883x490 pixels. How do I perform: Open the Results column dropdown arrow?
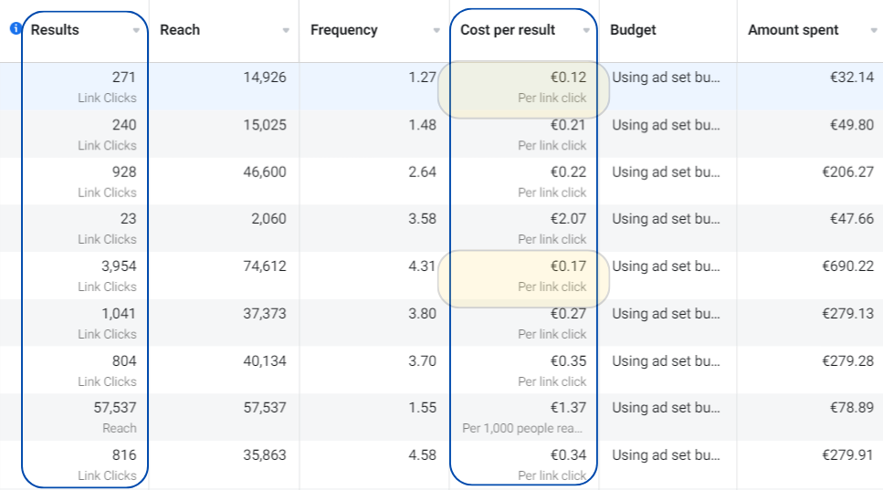pyautogui.click(x=136, y=30)
